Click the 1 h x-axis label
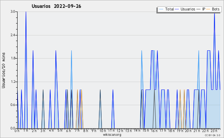 [x=25, y=131]
